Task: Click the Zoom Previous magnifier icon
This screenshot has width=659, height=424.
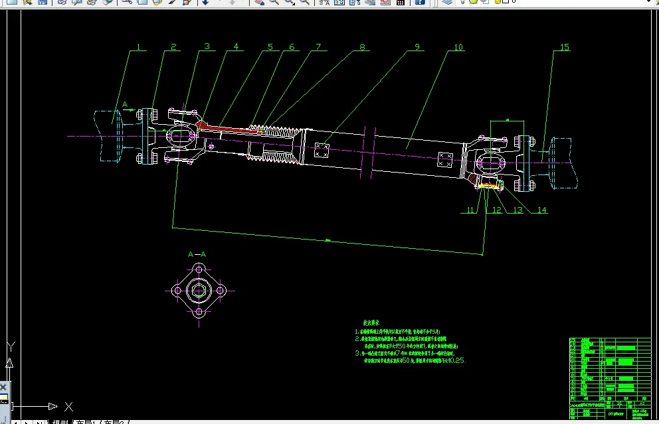Action: click(305, 2)
